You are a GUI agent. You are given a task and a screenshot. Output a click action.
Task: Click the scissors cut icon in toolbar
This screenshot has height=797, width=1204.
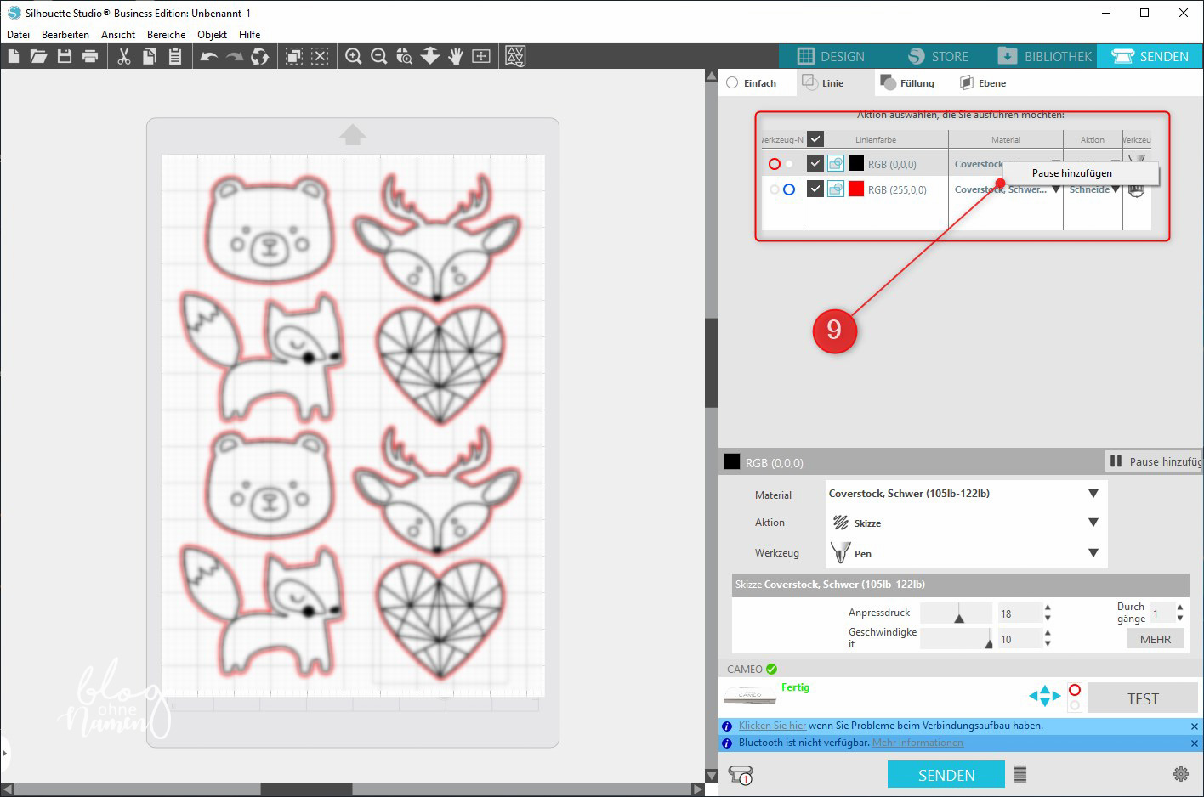click(124, 56)
